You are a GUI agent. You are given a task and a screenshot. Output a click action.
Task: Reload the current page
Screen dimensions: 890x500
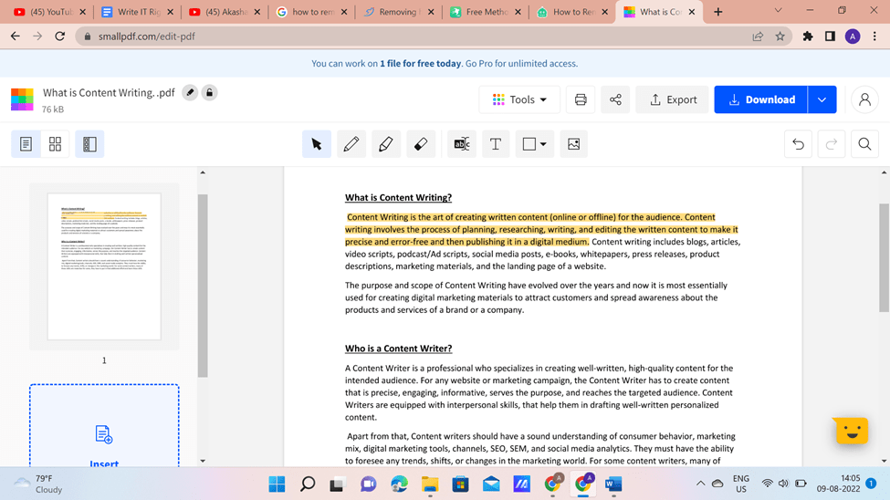(x=59, y=36)
